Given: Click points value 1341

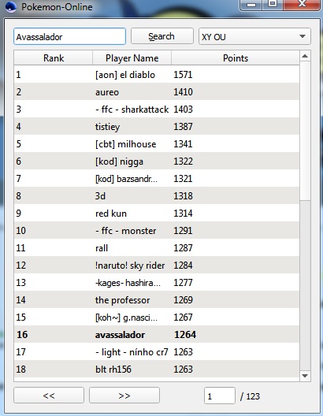Looking at the screenshot, I should point(183,144).
